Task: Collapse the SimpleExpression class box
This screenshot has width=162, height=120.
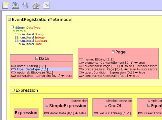Action: point(47,105)
